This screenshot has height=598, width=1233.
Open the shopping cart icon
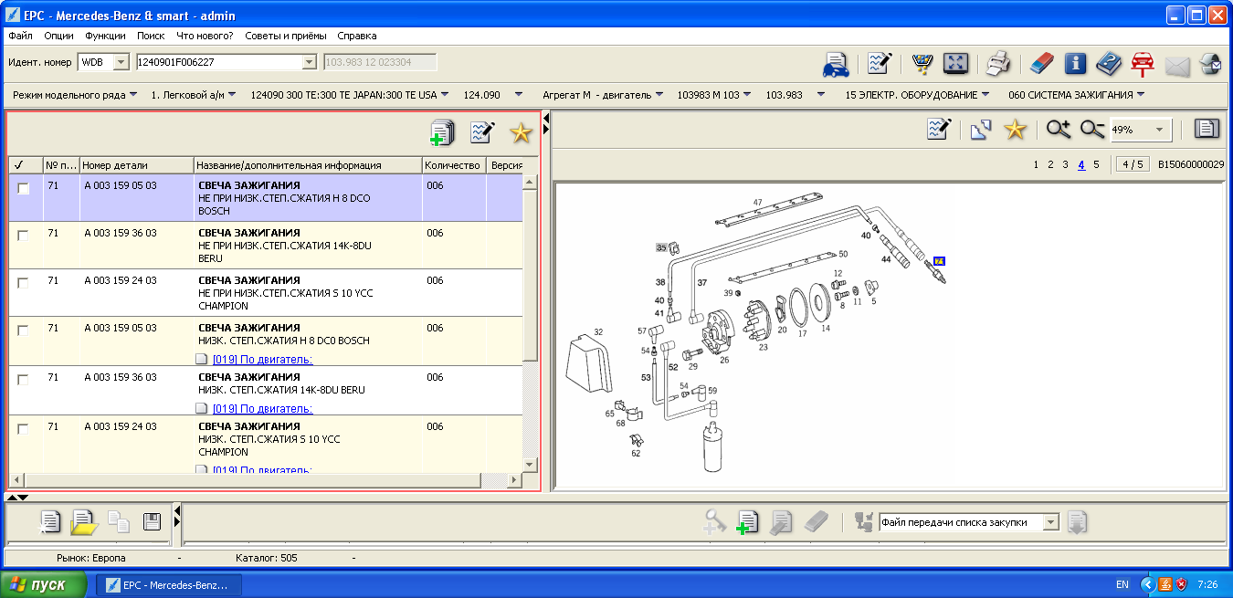click(x=922, y=63)
